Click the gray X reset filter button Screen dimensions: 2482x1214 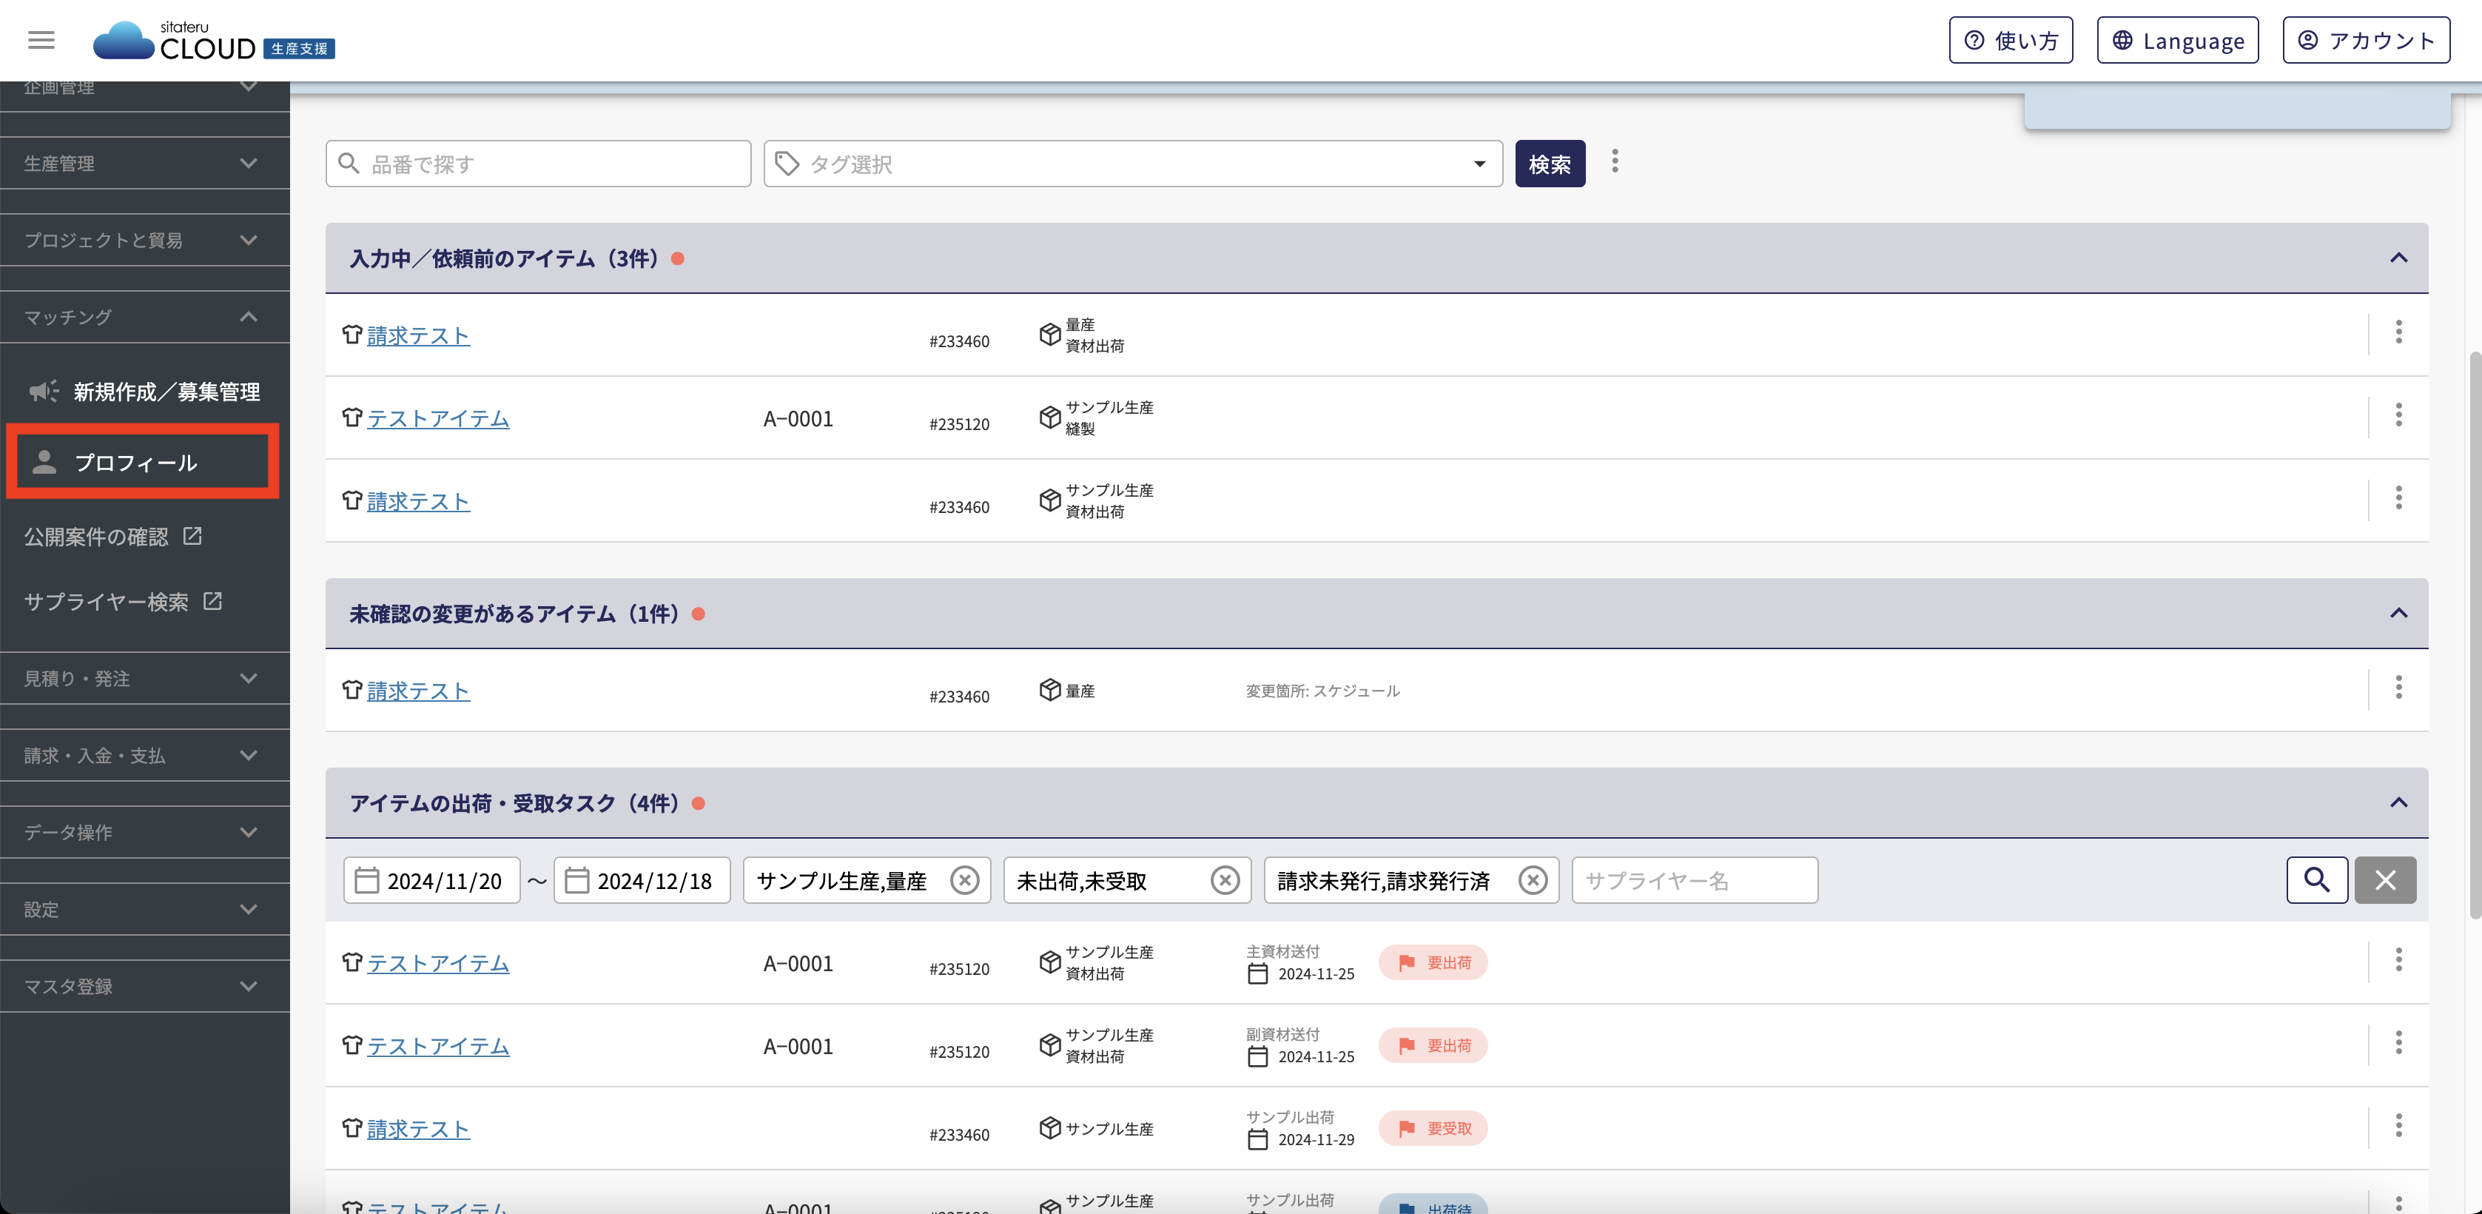[x=2384, y=881]
